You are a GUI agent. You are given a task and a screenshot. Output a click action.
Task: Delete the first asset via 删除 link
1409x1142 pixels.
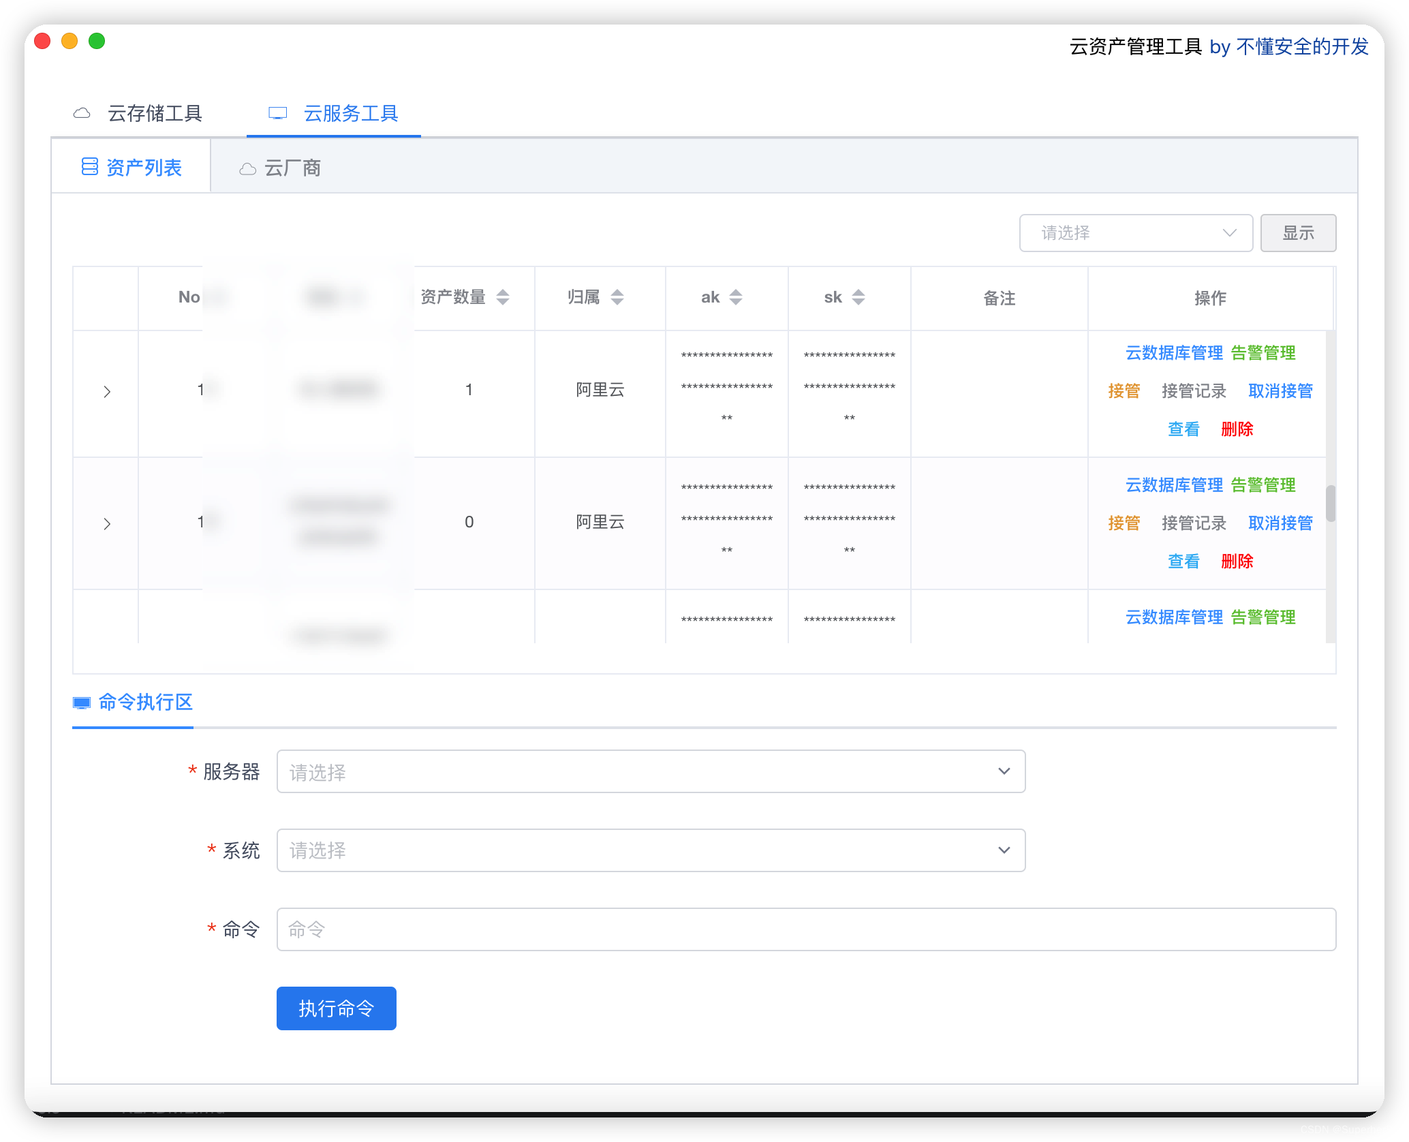[x=1237, y=429]
